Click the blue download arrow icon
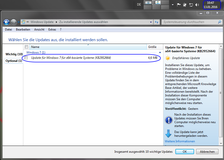224x160 pixels. (x=168, y=134)
